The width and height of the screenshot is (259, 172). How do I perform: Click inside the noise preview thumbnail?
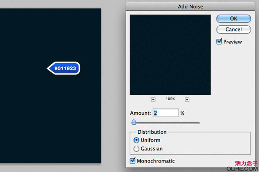click(170, 55)
